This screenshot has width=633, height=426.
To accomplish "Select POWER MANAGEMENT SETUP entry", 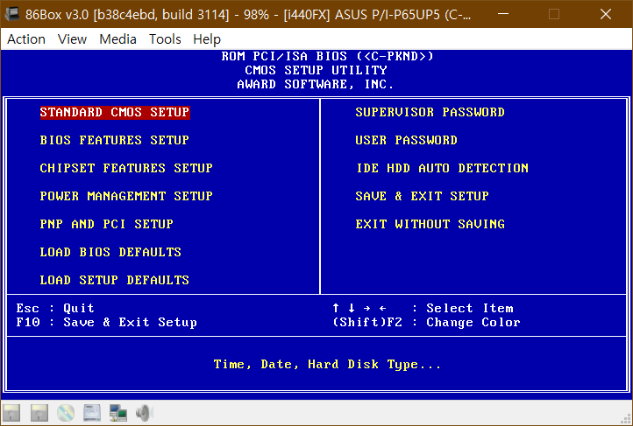I will (126, 196).
